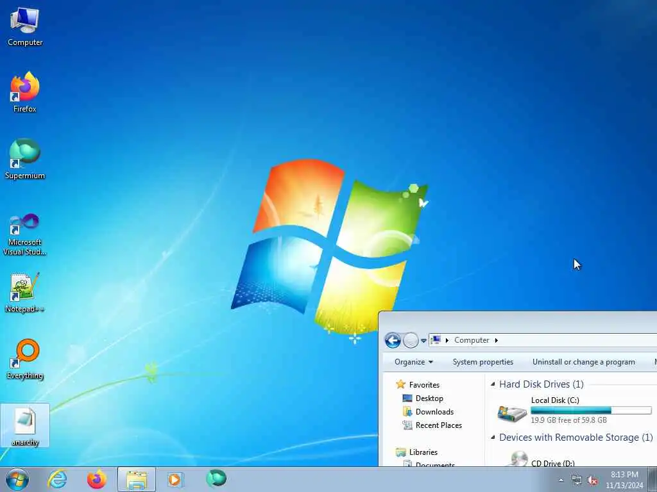Open Windows Media Player from taskbar
The image size is (657, 492).
pyautogui.click(x=175, y=479)
